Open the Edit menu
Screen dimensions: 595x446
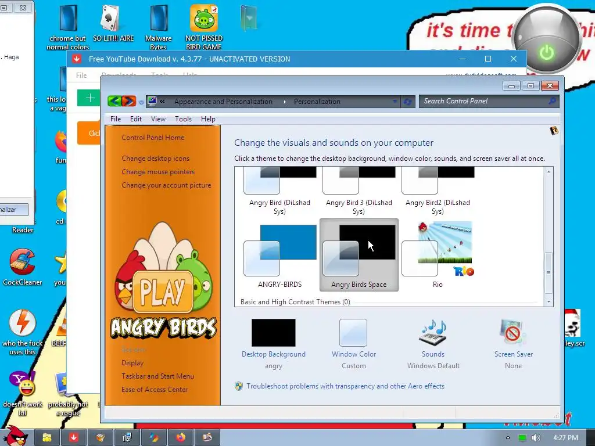coord(135,119)
